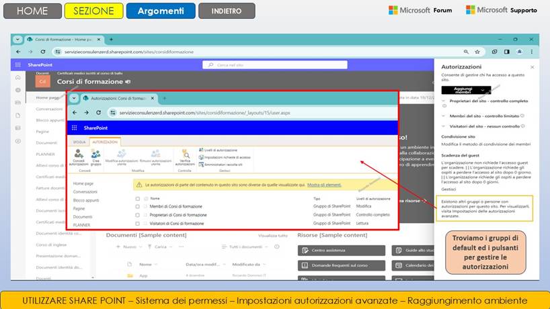
Task: Click the zoom magnifier in outer address bar
Action: [x=466, y=52]
